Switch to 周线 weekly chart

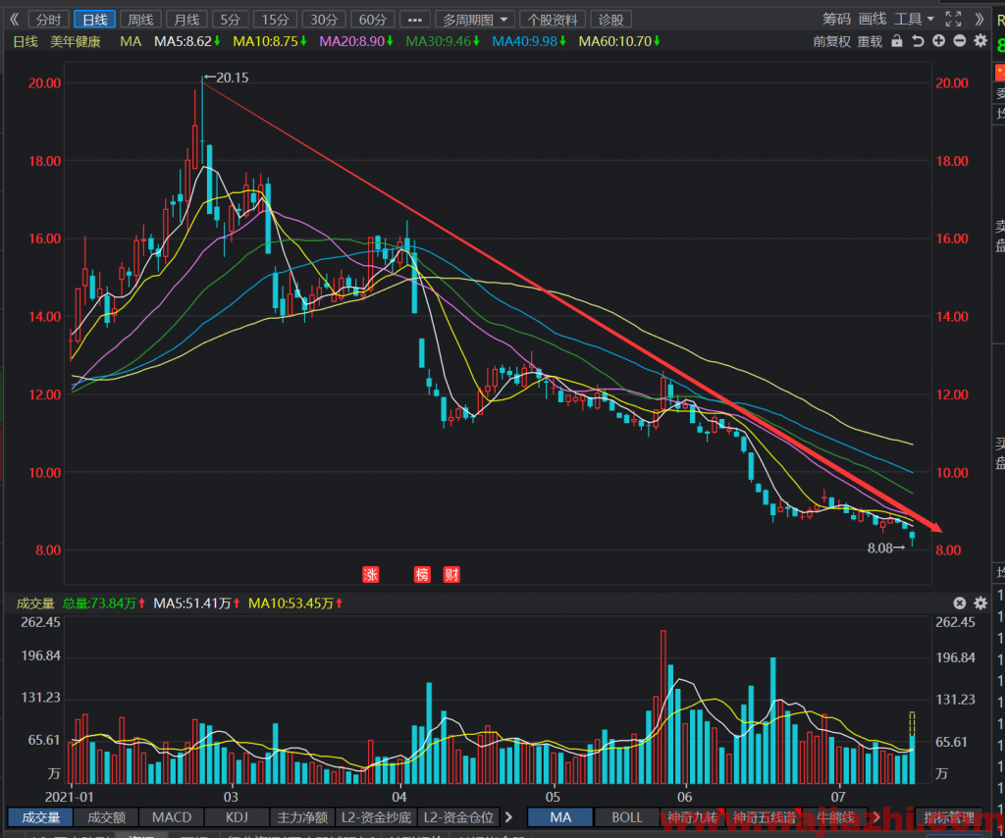click(x=141, y=20)
